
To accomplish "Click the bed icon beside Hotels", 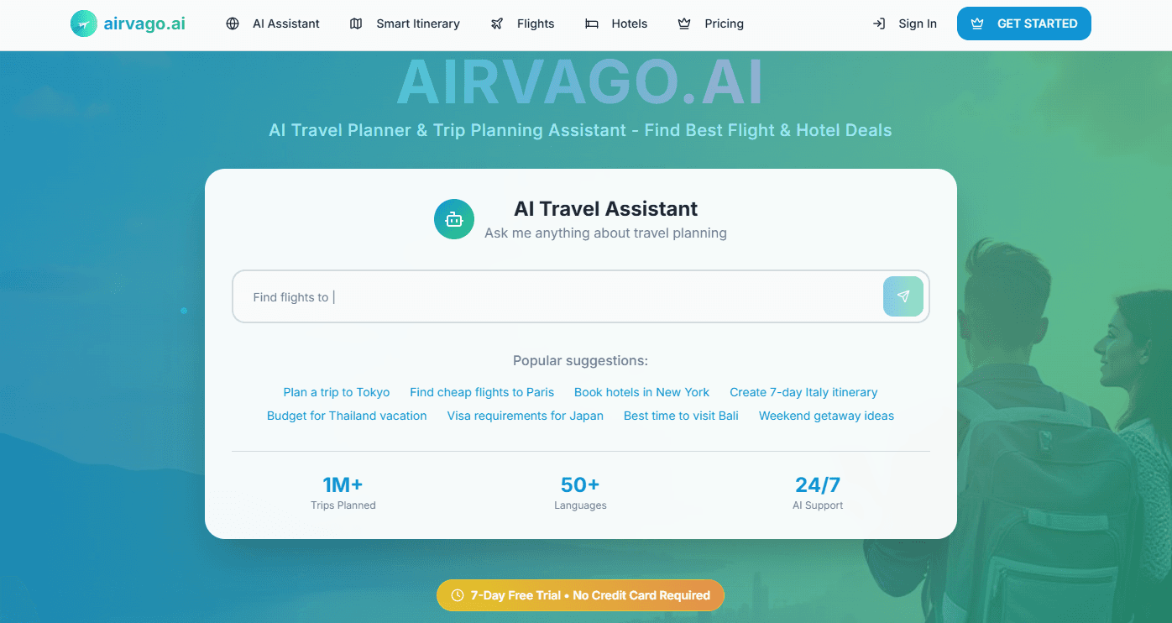I will click(x=592, y=24).
